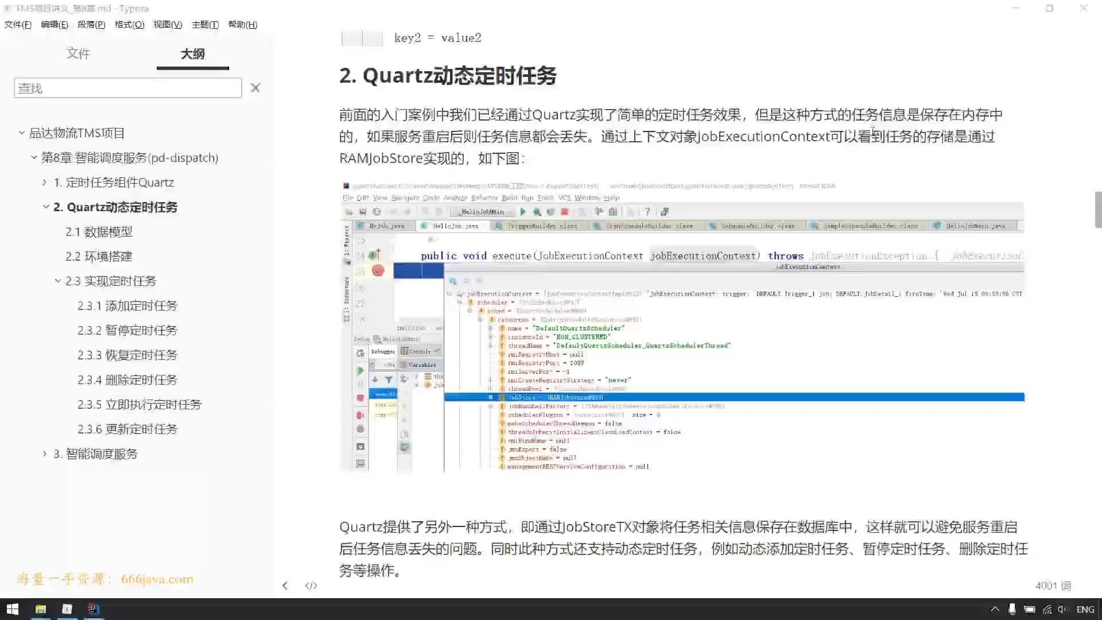Go to 2.3.1 添加定时任务 outline entry

[127, 306]
